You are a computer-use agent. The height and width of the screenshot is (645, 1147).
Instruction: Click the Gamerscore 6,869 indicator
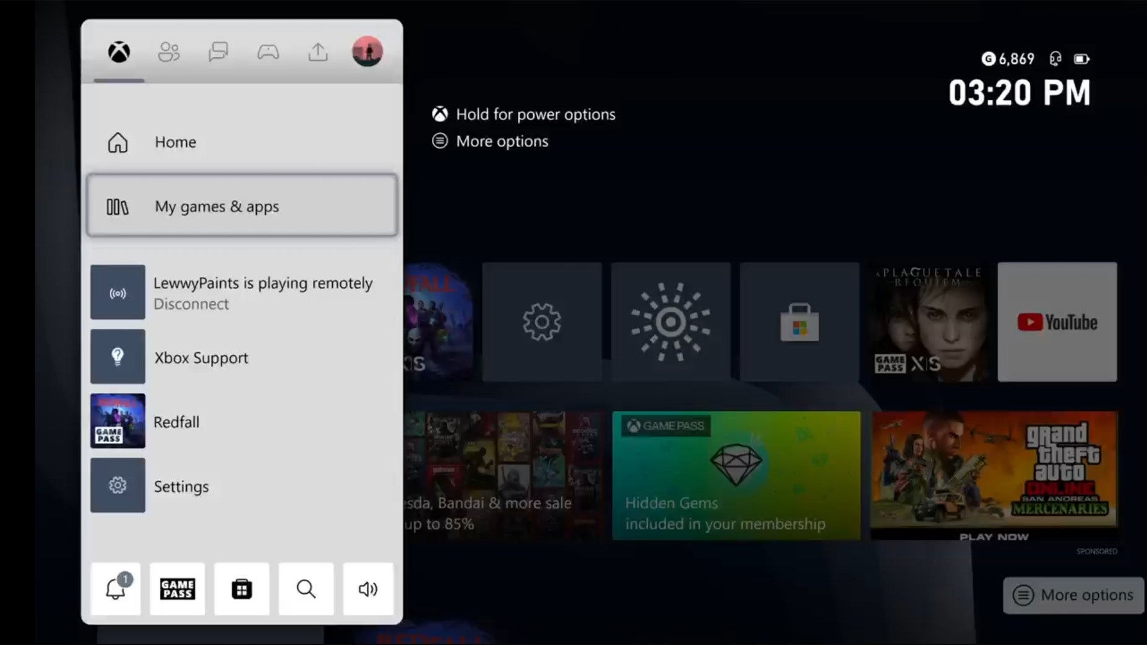[x=1008, y=59]
